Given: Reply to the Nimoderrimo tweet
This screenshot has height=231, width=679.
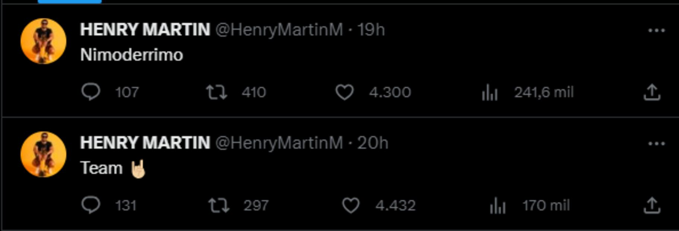Looking at the screenshot, I should click(x=91, y=92).
